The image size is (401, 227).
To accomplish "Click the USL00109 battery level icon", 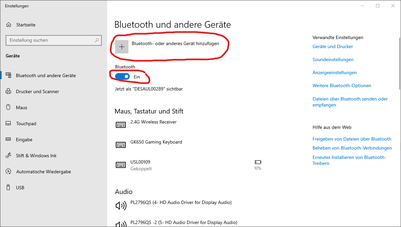I will (258, 162).
